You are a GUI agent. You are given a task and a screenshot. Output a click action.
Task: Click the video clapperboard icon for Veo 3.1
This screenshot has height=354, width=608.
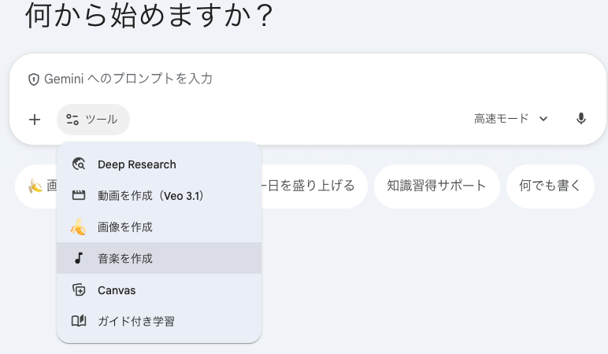(x=78, y=195)
